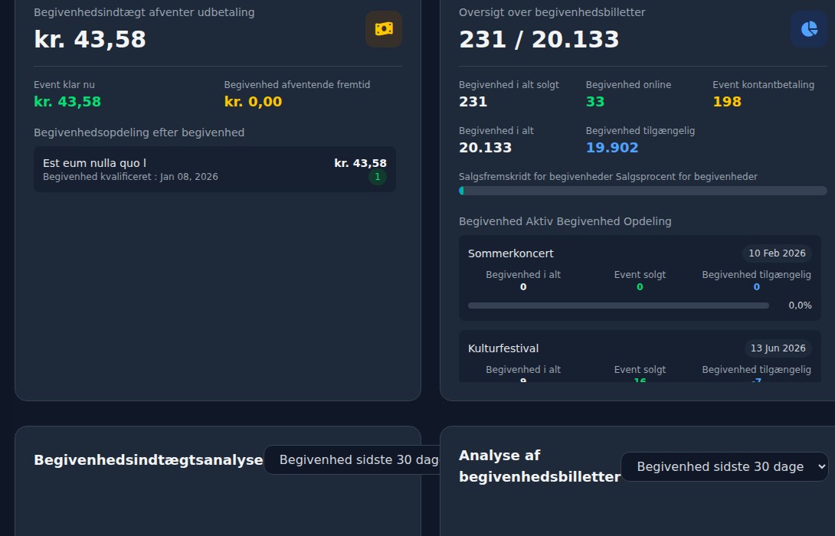Open the revenue analysis period dropdown
The width and height of the screenshot is (835, 536).
352,460
